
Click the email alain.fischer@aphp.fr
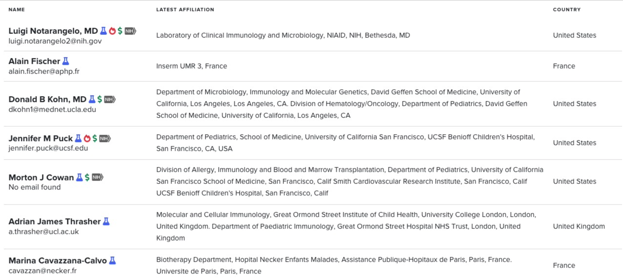pos(44,71)
